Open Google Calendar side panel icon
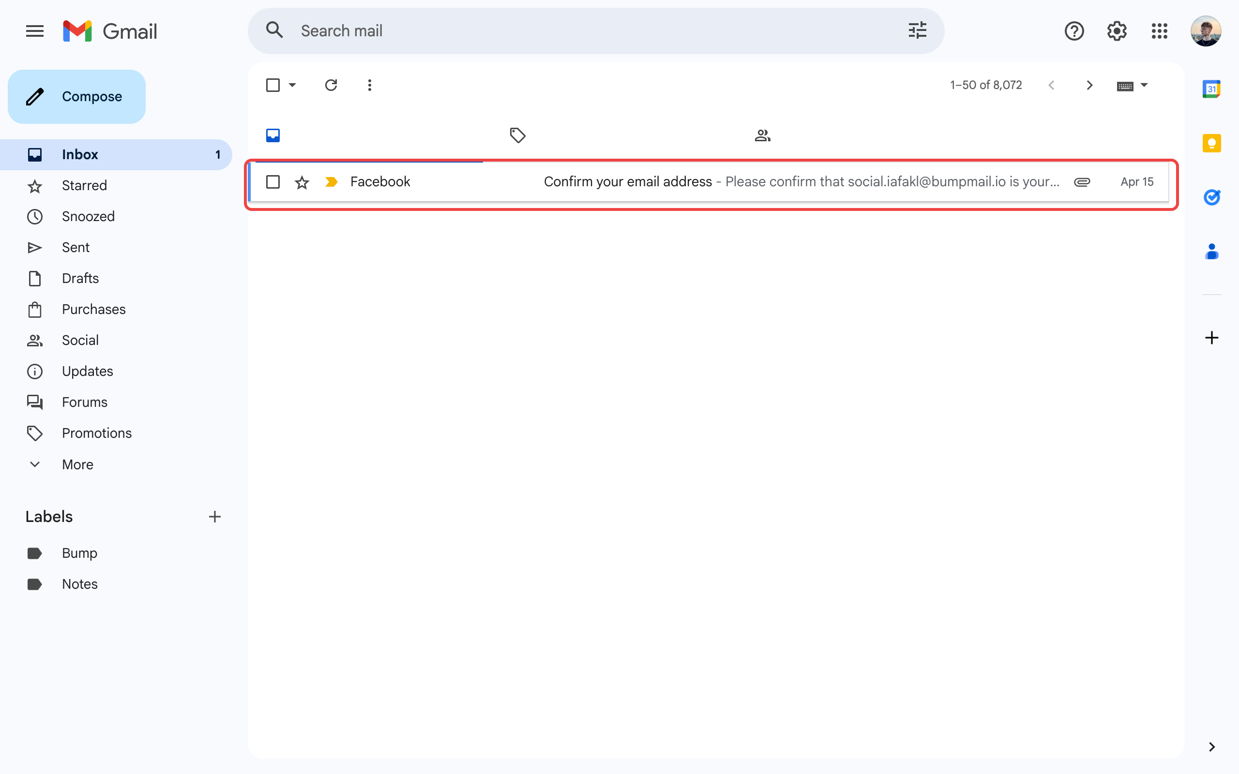 pos(1211,89)
